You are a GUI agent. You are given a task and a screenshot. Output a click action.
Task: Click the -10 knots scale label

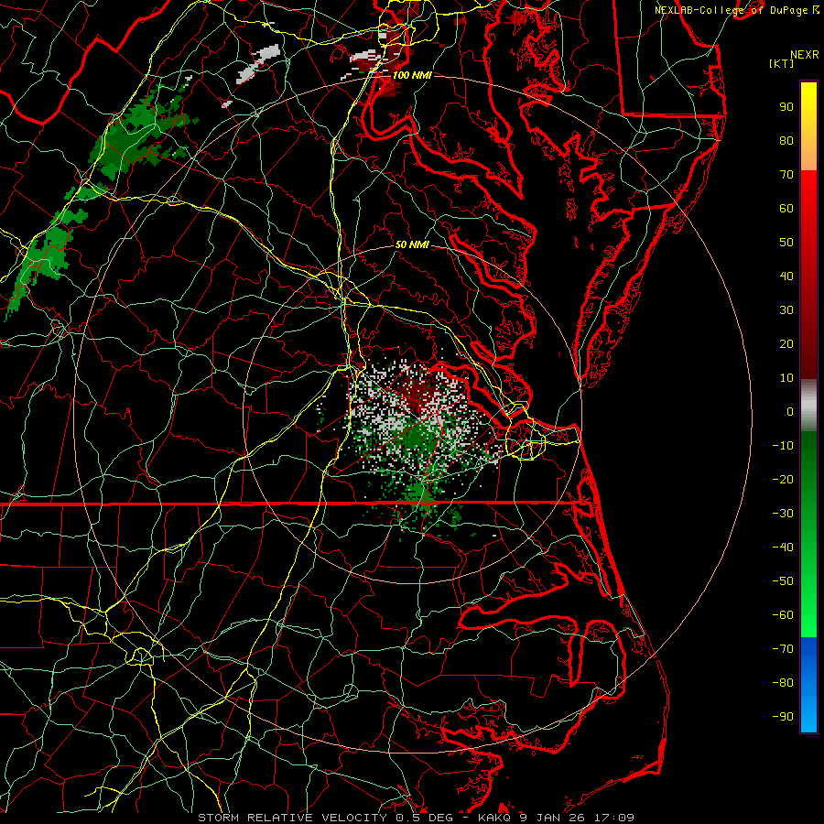click(x=783, y=446)
